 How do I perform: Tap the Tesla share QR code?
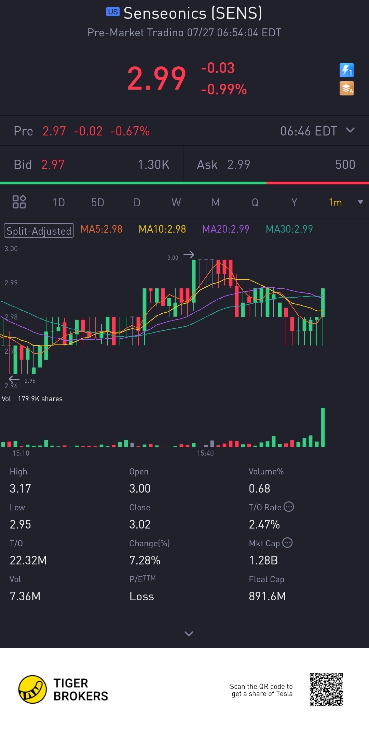pyautogui.click(x=326, y=689)
